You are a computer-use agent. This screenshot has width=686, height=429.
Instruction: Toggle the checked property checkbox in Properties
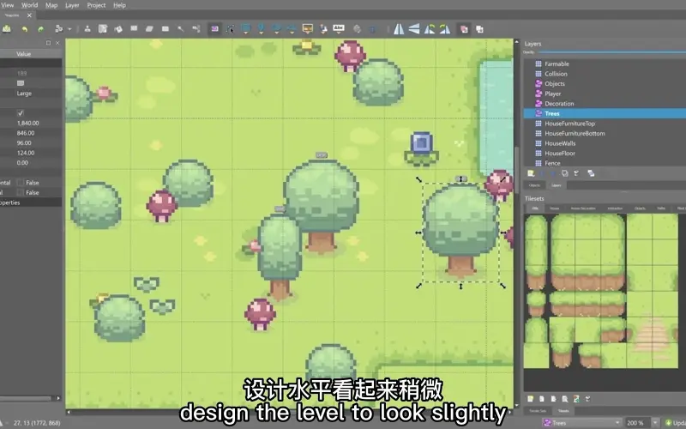tap(21, 113)
